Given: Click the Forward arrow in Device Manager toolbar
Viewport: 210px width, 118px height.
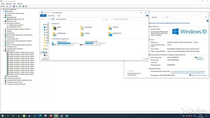Looking at the screenshot, I should [x=4, y=6].
